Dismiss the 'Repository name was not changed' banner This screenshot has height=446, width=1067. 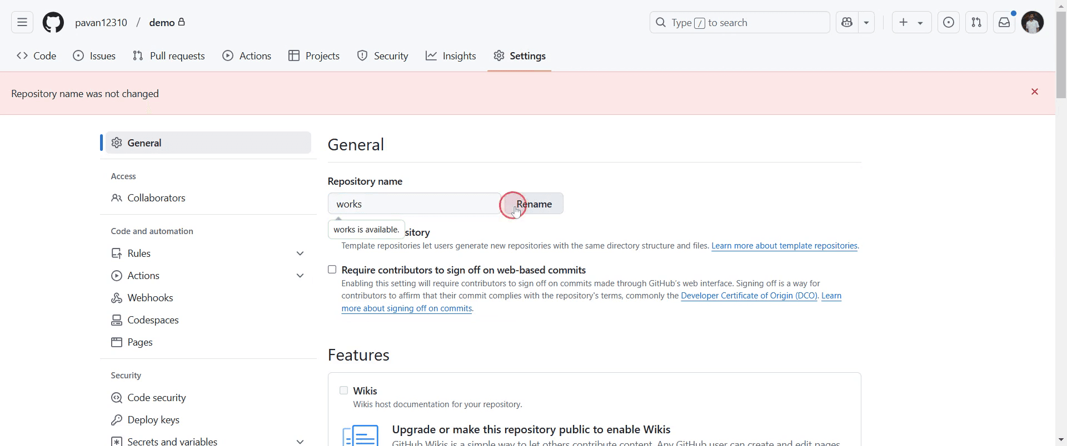tap(1035, 92)
